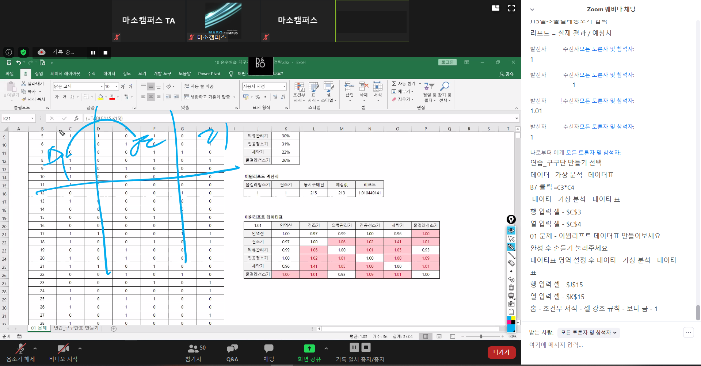Click the CMYK color palette swatch
The width and height of the screenshot is (701, 366).
pos(511,320)
